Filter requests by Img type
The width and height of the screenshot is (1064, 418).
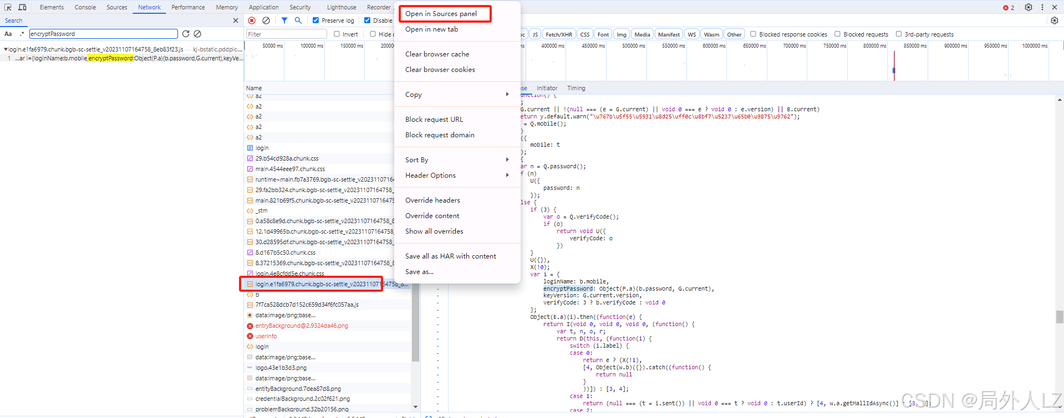click(622, 34)
